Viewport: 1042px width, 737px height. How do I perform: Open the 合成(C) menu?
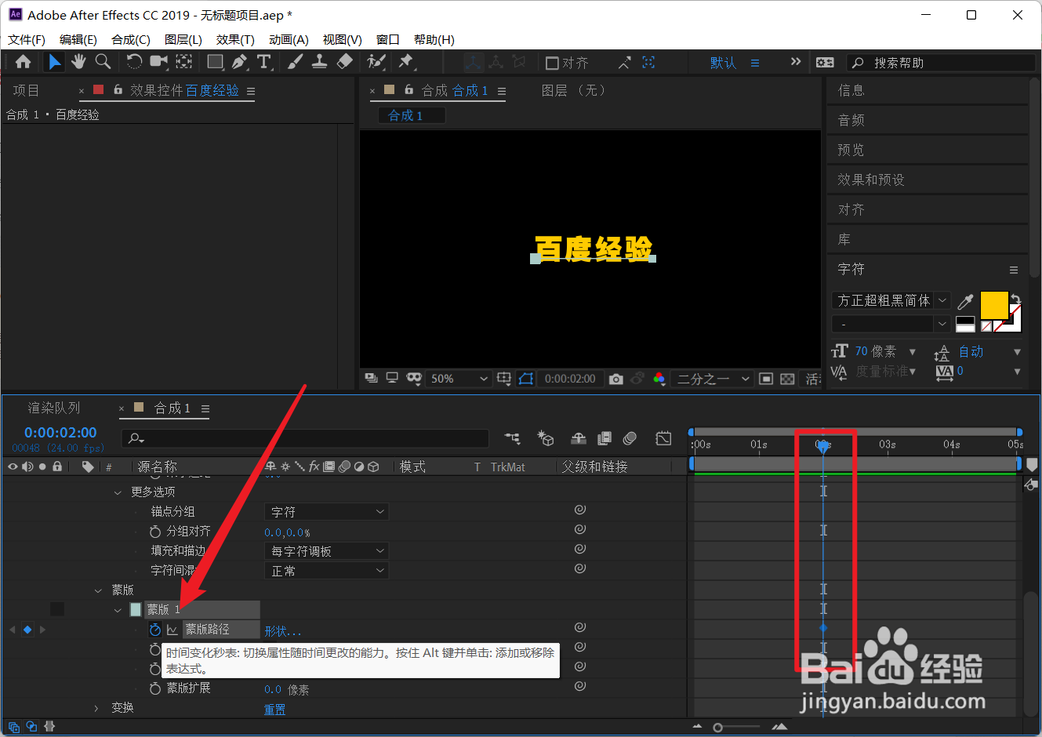click(131, 40)
